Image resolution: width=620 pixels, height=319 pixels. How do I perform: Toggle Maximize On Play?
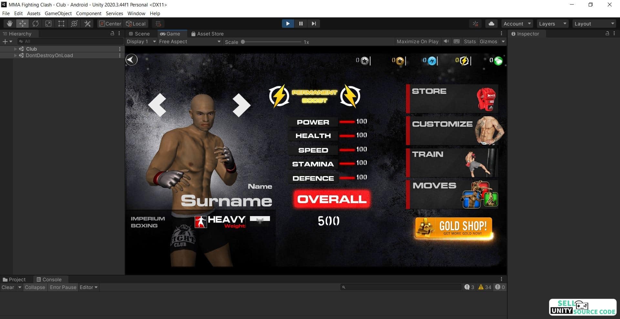pos(418,42)
